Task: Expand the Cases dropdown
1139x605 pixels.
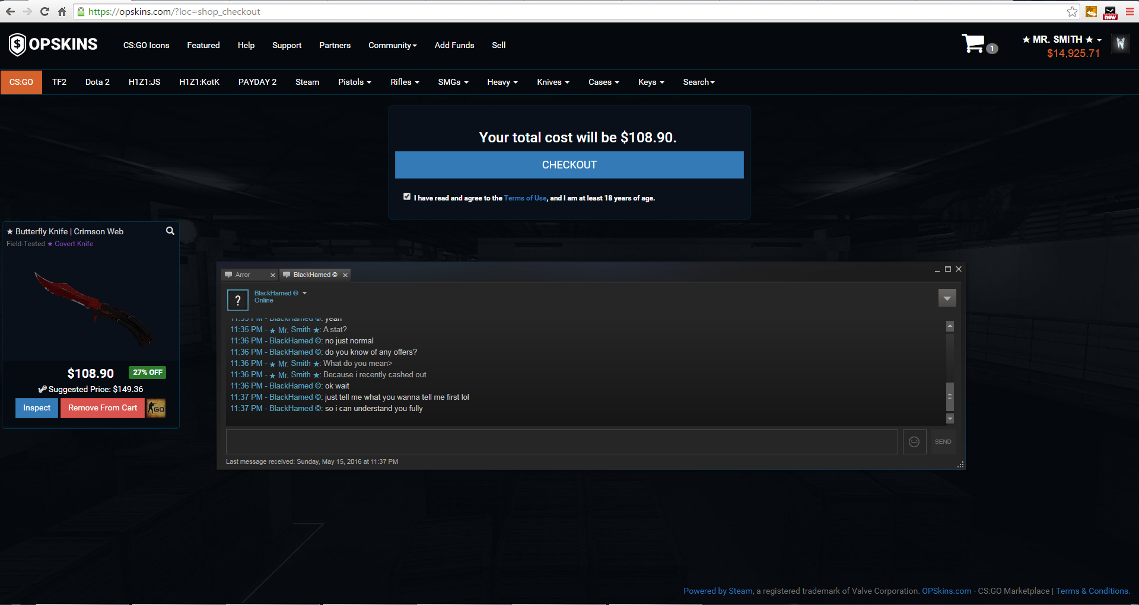Action: 604,82
